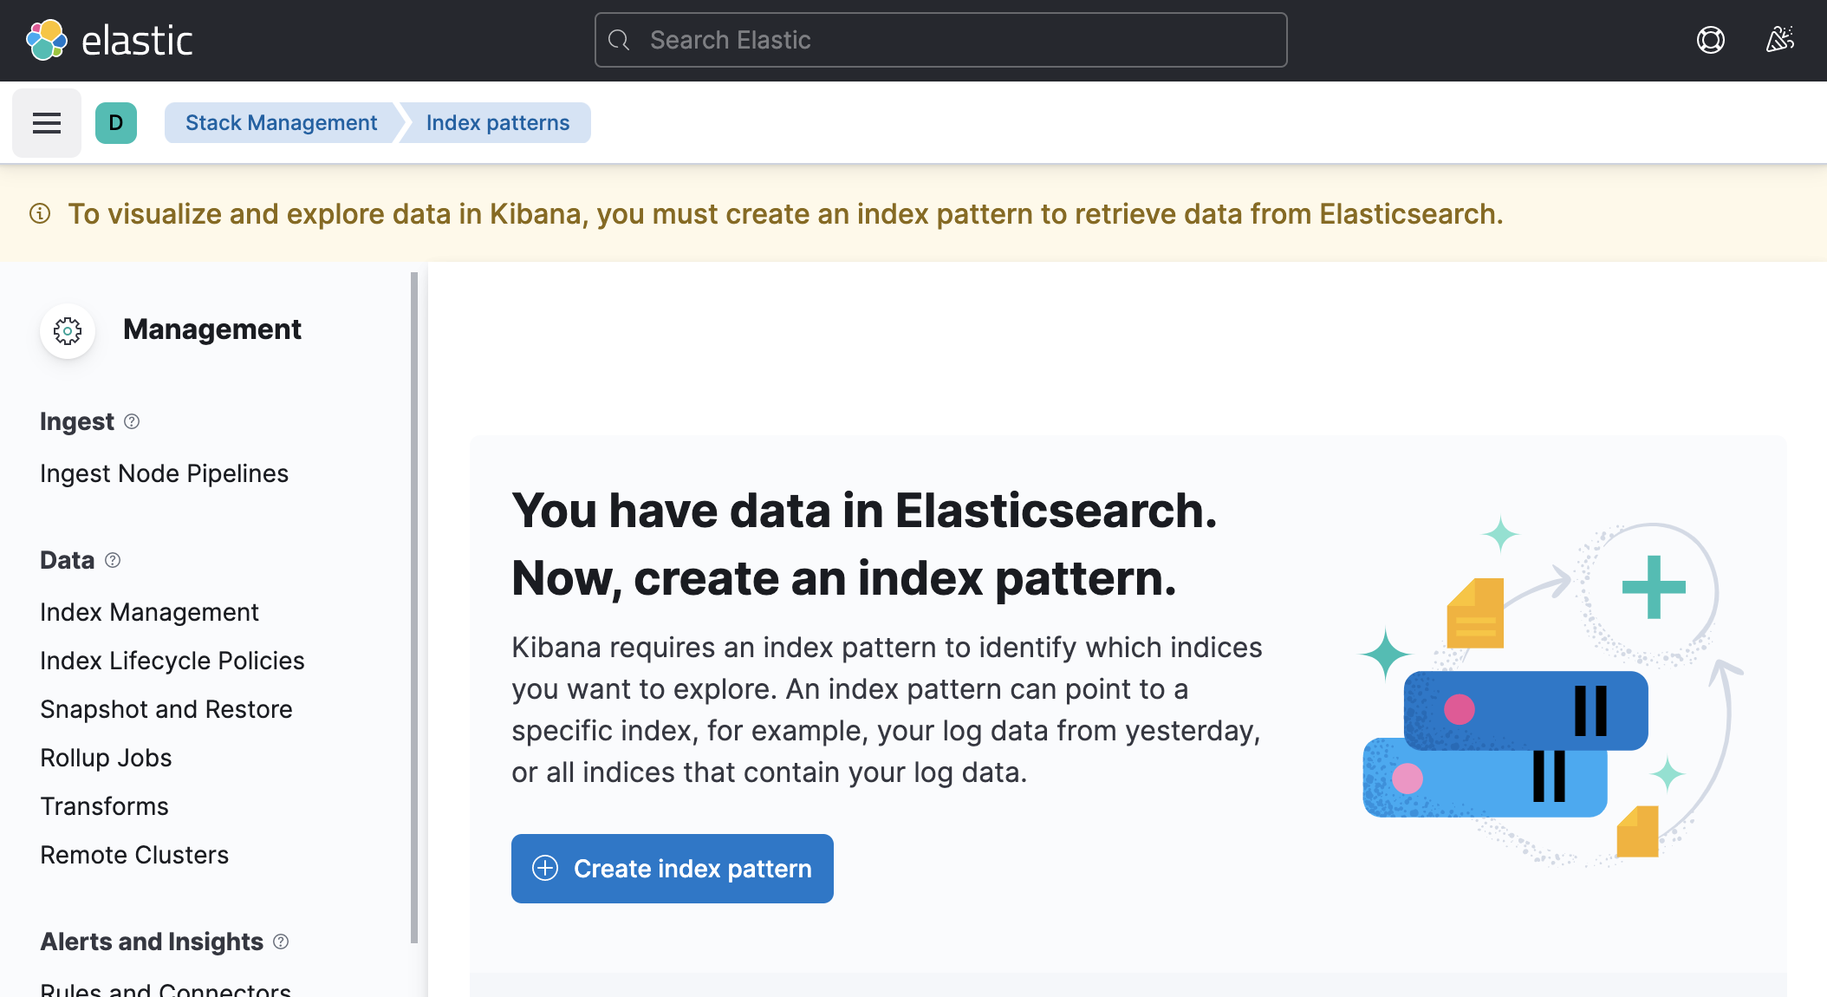Viewport: 1827px width, 997px height.
Task: Open Snapshot and Restore
Action: 166,708
